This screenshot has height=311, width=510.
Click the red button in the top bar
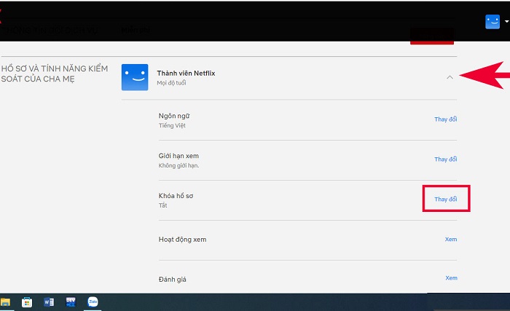431,36
